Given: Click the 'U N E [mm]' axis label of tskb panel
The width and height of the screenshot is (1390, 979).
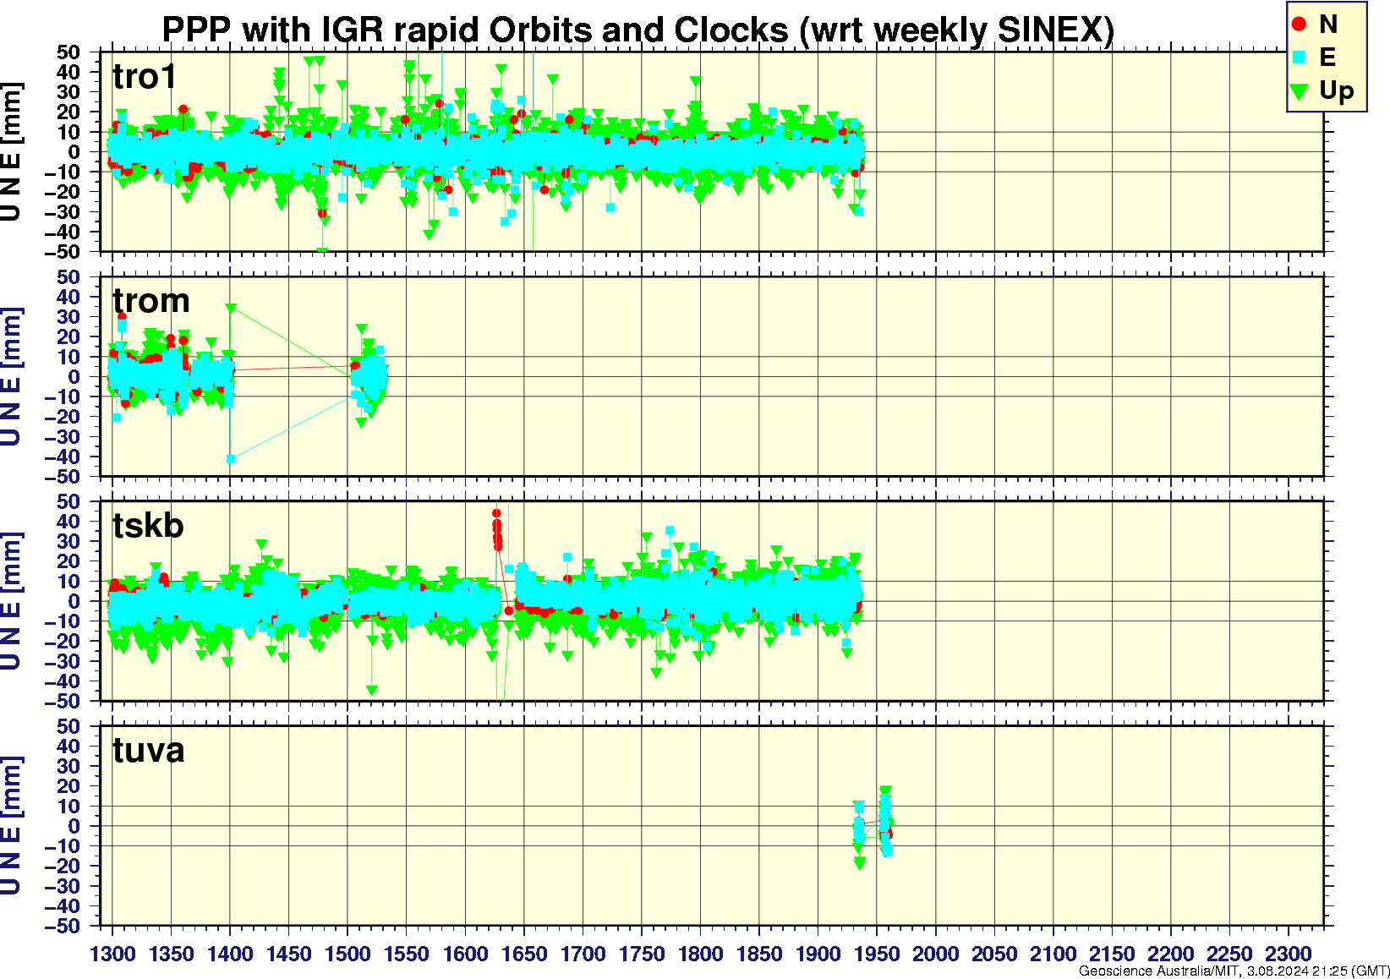Looking at the screenshot, I should point(11,601).
